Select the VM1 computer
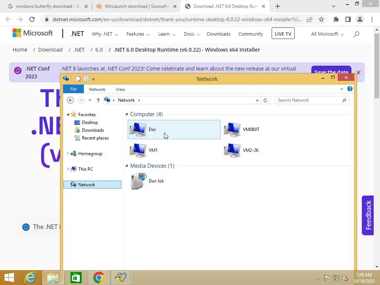Image resolution: width=380 pixels, height=285 pixels. pyautogui.click(x=144, y=150)
